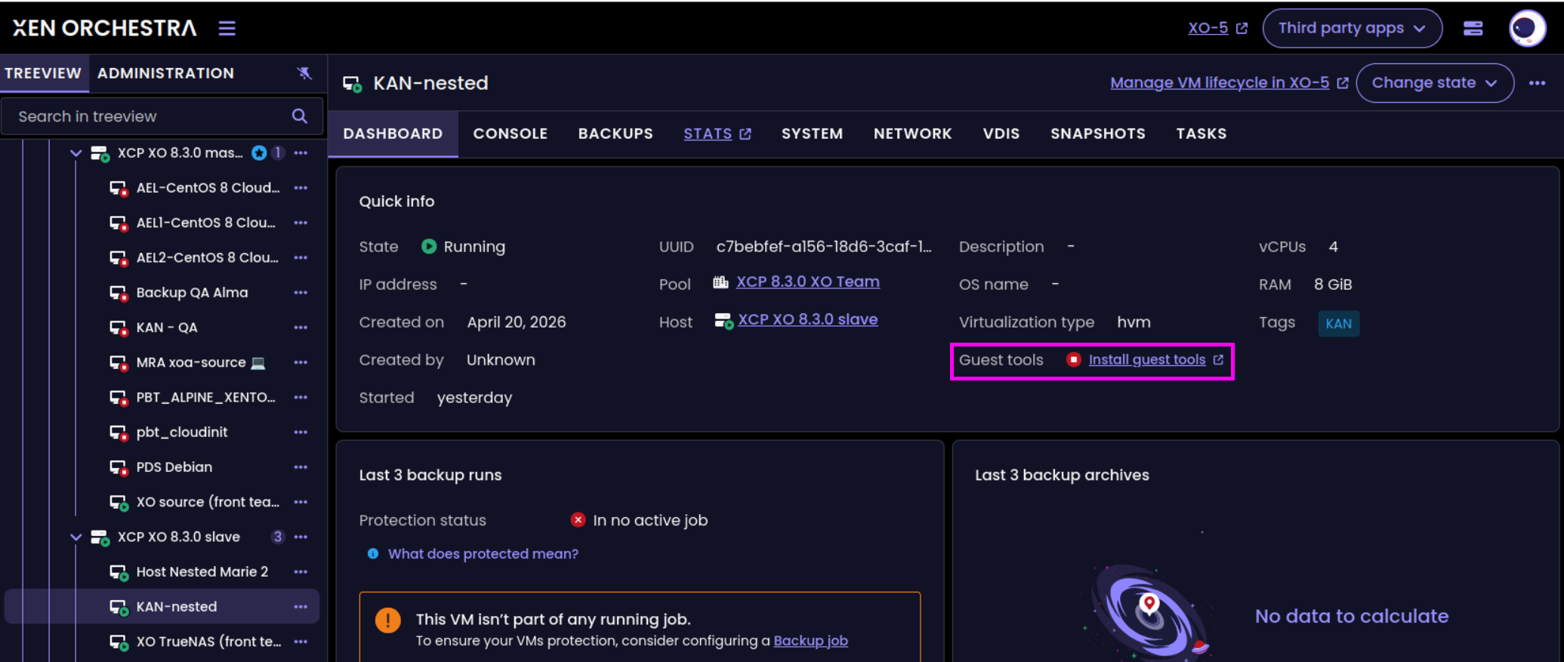
Task: Click the Install guest tools link
Action: pyautogui.click(x=1155, y=360)
